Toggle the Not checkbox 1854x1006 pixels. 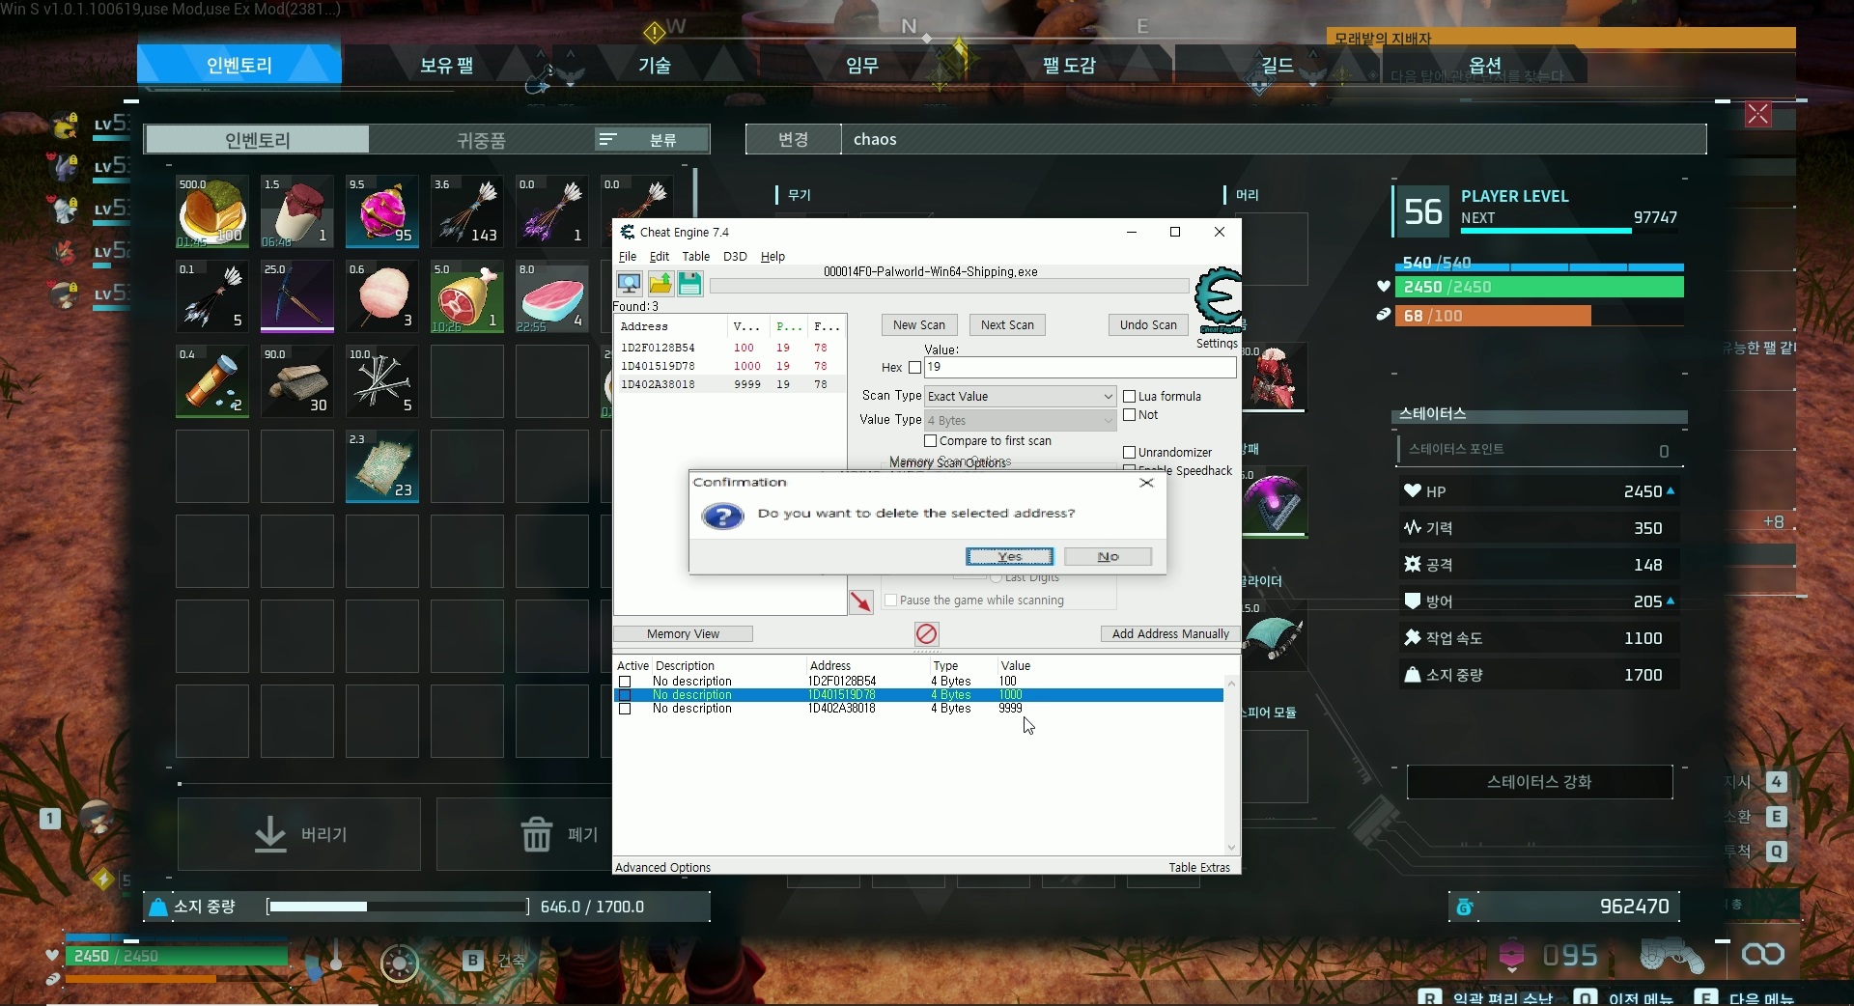point(1129,415)
